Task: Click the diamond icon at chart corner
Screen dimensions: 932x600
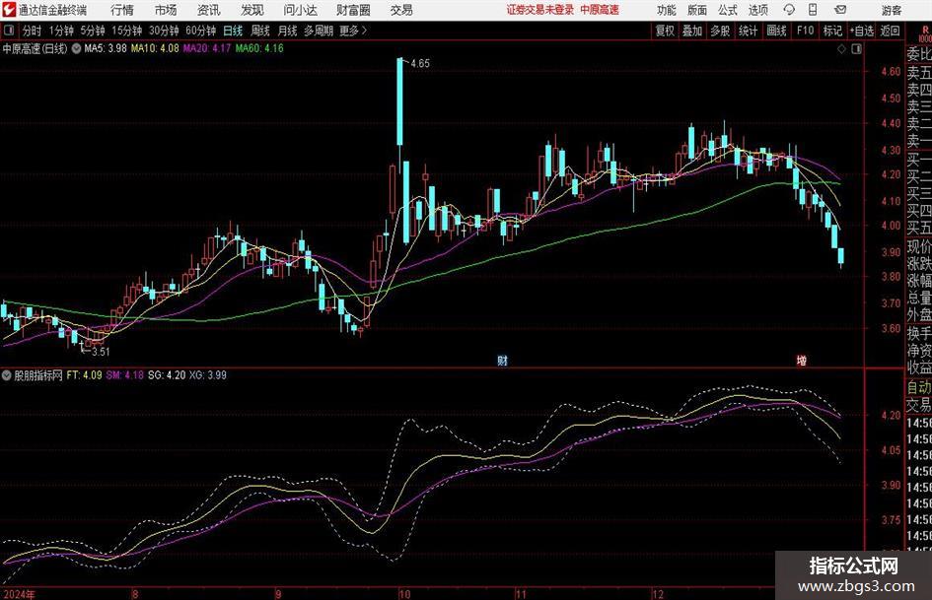Action: [841, 49]
